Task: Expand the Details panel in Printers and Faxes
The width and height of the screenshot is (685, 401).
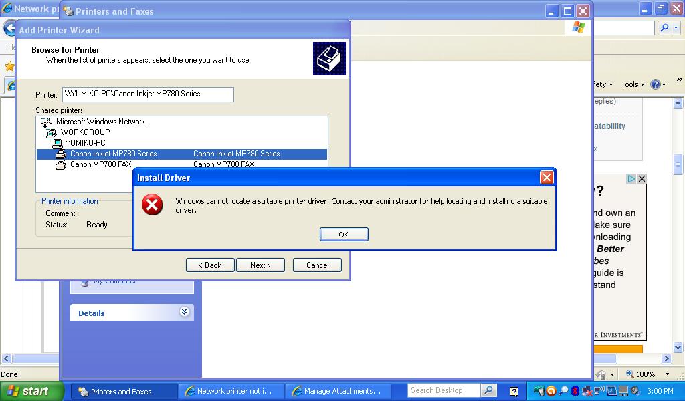Action: pos(185,311)
